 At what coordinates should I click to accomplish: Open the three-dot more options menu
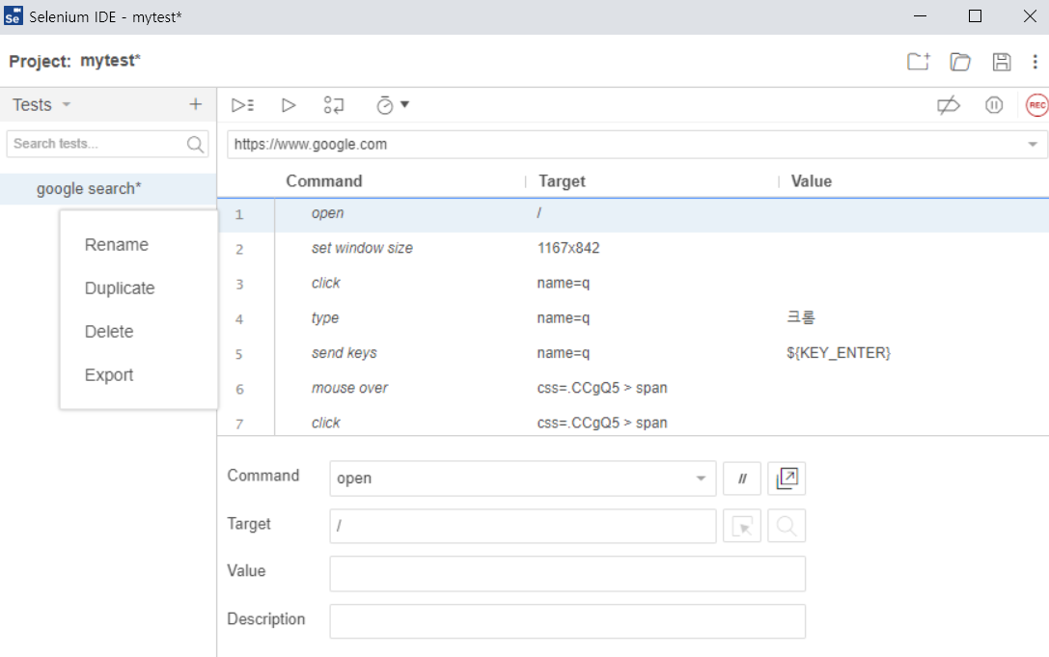pos(1035,62)
